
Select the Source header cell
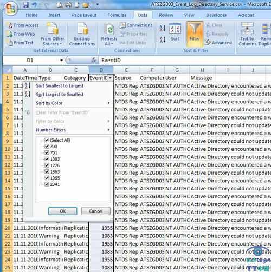coord(126,78)
